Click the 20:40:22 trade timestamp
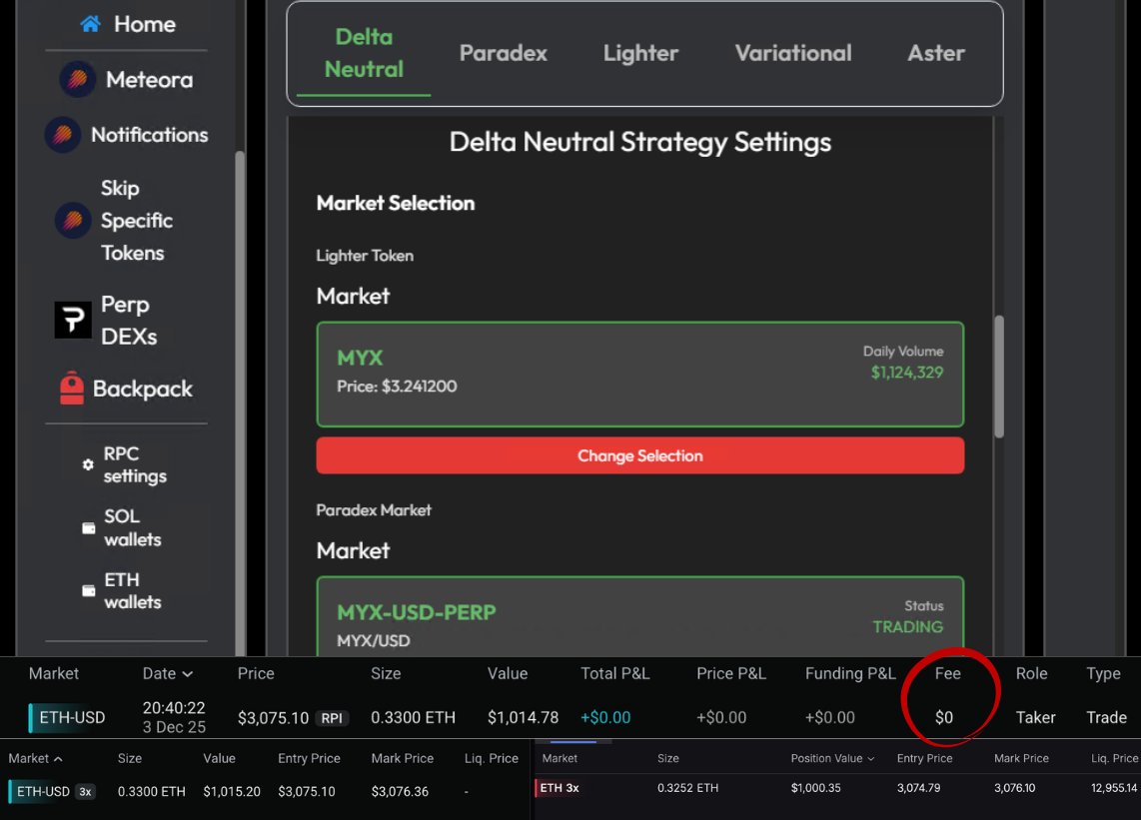 174,708
